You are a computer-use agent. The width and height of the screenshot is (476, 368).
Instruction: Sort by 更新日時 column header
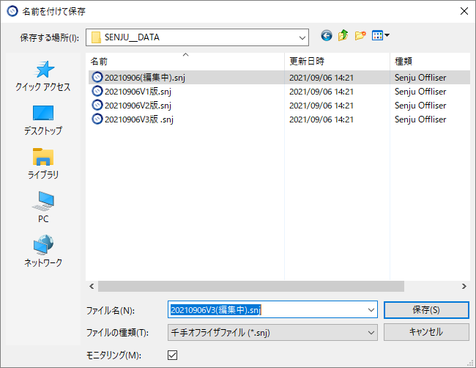tap(337, 62)
